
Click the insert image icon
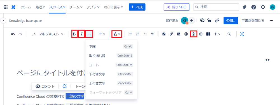[x=179, y=34]
